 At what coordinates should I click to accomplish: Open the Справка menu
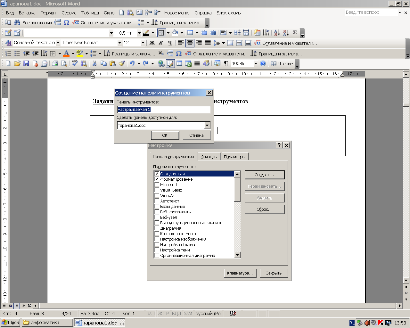coord(203,13)
